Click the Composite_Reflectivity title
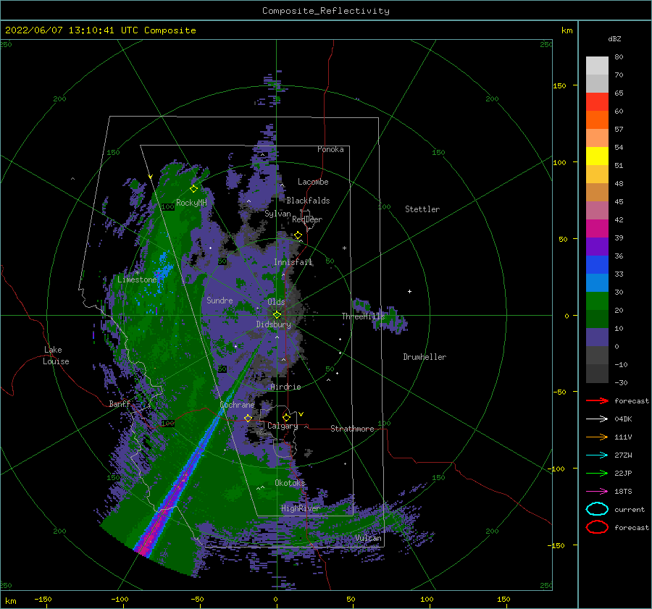The width and height of the screenshot is (652, 609). [325, 11]
